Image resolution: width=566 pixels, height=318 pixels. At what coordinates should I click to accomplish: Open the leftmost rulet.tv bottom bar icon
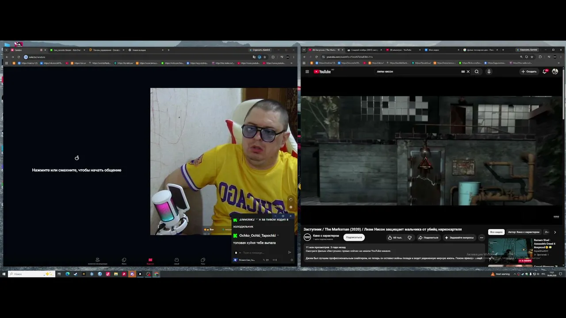coord(98,260)
